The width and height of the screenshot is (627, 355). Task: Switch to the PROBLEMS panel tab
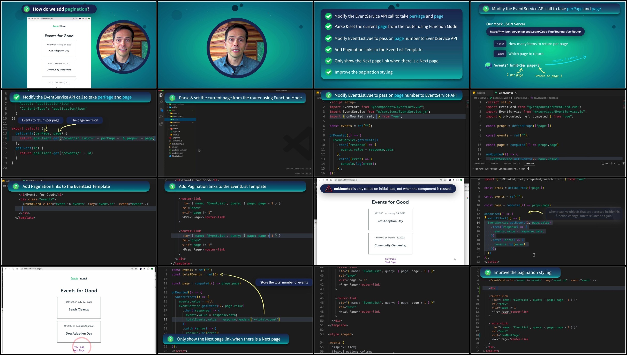tap(480, 163)
